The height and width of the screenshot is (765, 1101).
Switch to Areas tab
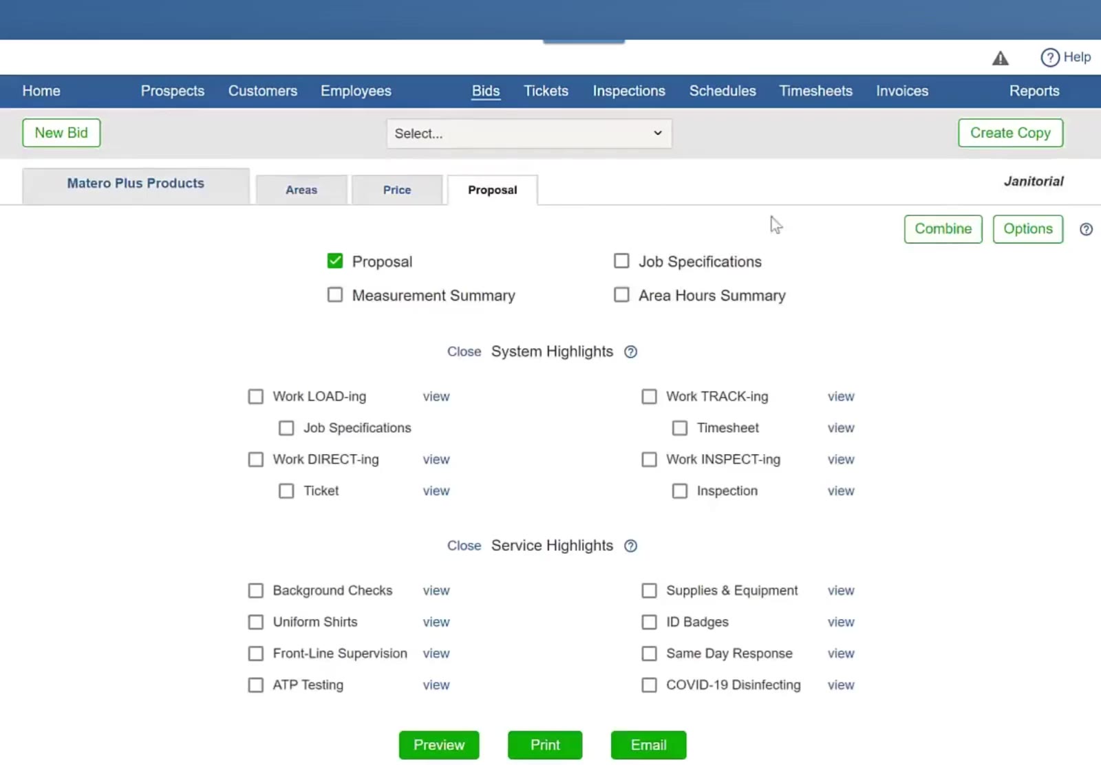301,190
